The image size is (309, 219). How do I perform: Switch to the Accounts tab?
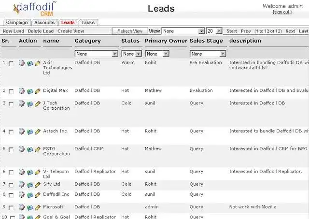44,23
